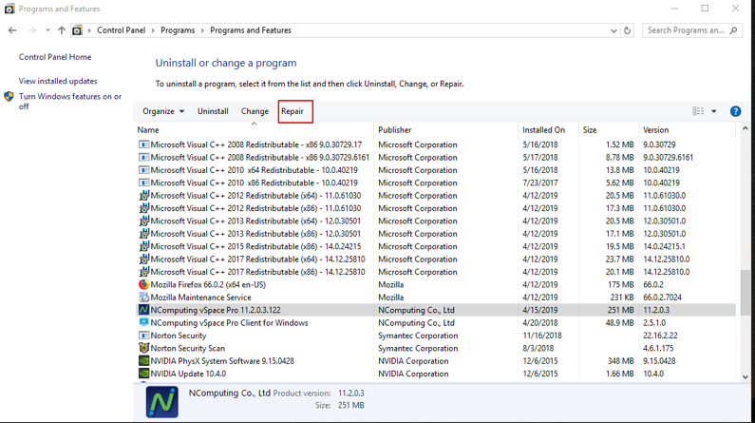Select Programs and Features breadcrumb
This screenshot has height=423, width=755.
pos(251,30)
